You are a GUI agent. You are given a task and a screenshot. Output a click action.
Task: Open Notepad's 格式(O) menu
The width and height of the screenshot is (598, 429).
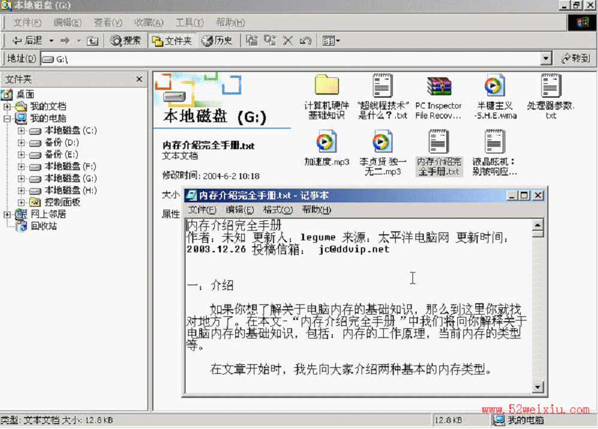click(x=278, y=210)
